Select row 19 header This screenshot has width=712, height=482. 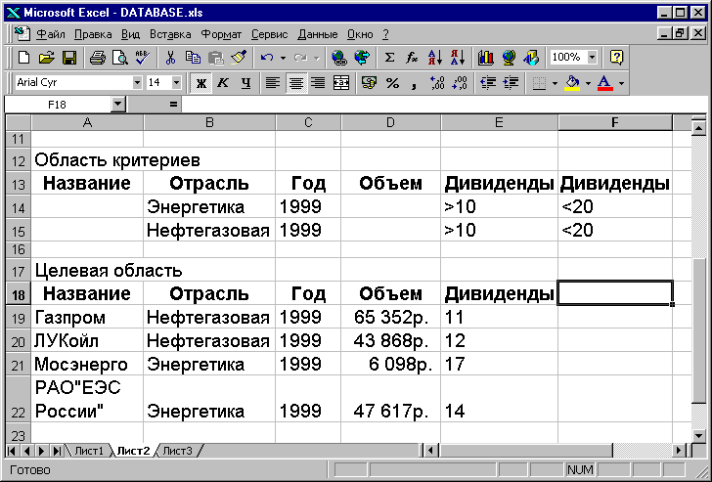tap(19, 317)
